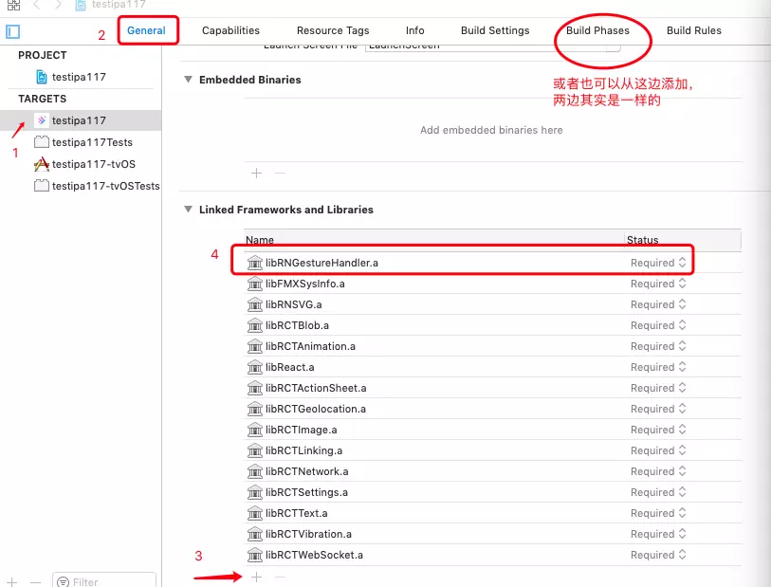Click the Launch Screen File field
The width and height of the screenshot is (771, 587).
(x=492, y=46)
